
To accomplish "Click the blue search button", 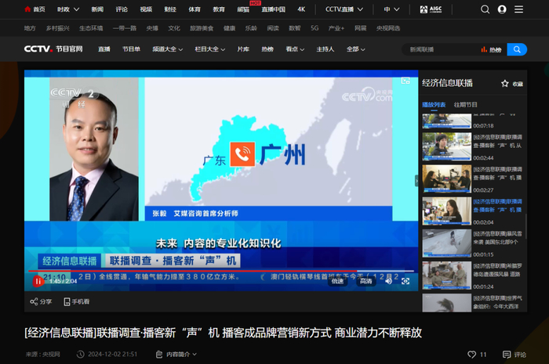I will [x=517, y=49].
